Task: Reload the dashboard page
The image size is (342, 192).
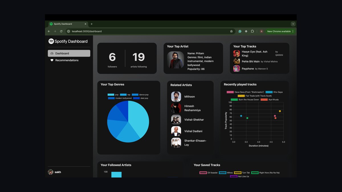Action: pos(61,31)
